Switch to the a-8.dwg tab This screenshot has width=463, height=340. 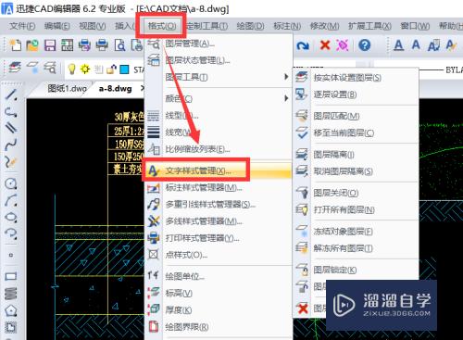[115, 89]
